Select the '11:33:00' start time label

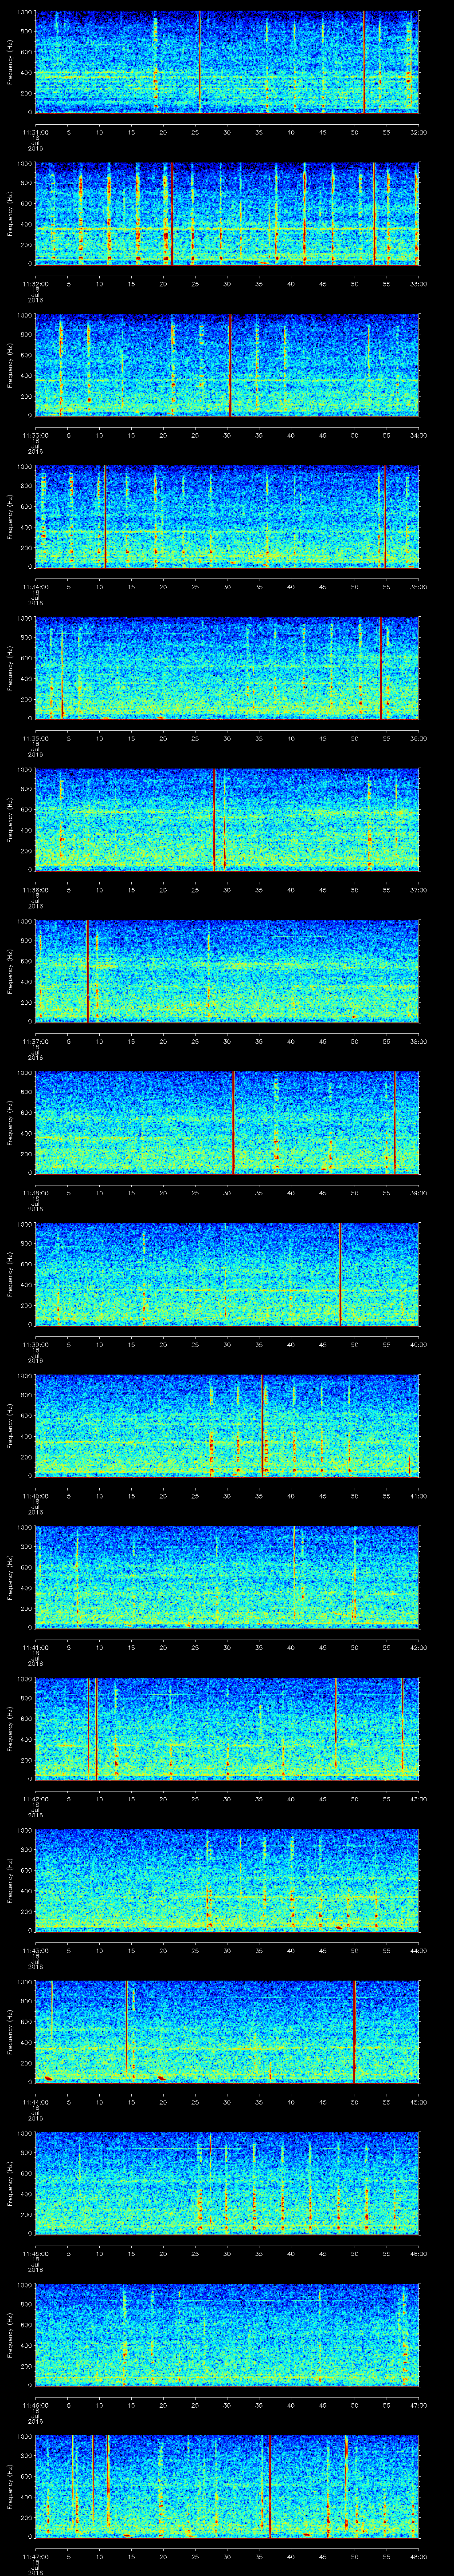(35, 435)
